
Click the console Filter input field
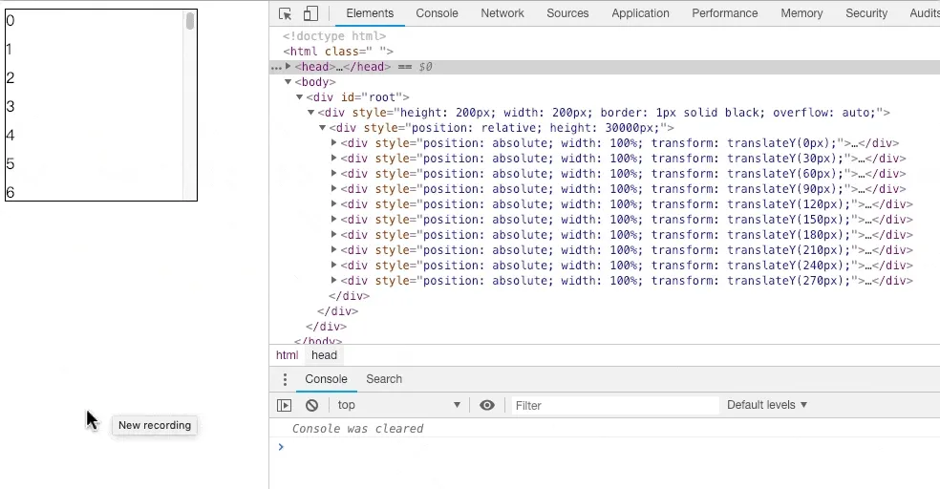point(614,406)
